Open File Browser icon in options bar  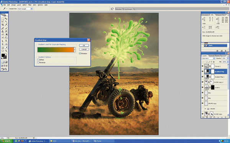[x=112, y=9]
